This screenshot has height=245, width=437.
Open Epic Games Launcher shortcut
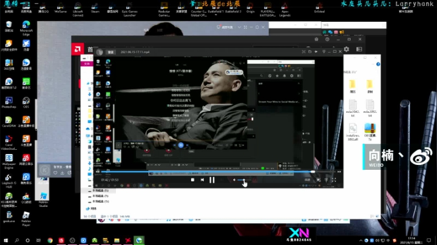[130, 9]
